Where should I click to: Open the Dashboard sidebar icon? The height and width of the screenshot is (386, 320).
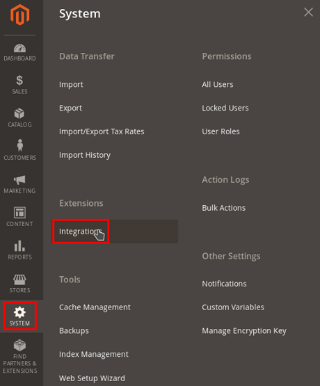(x=19, y=48)
